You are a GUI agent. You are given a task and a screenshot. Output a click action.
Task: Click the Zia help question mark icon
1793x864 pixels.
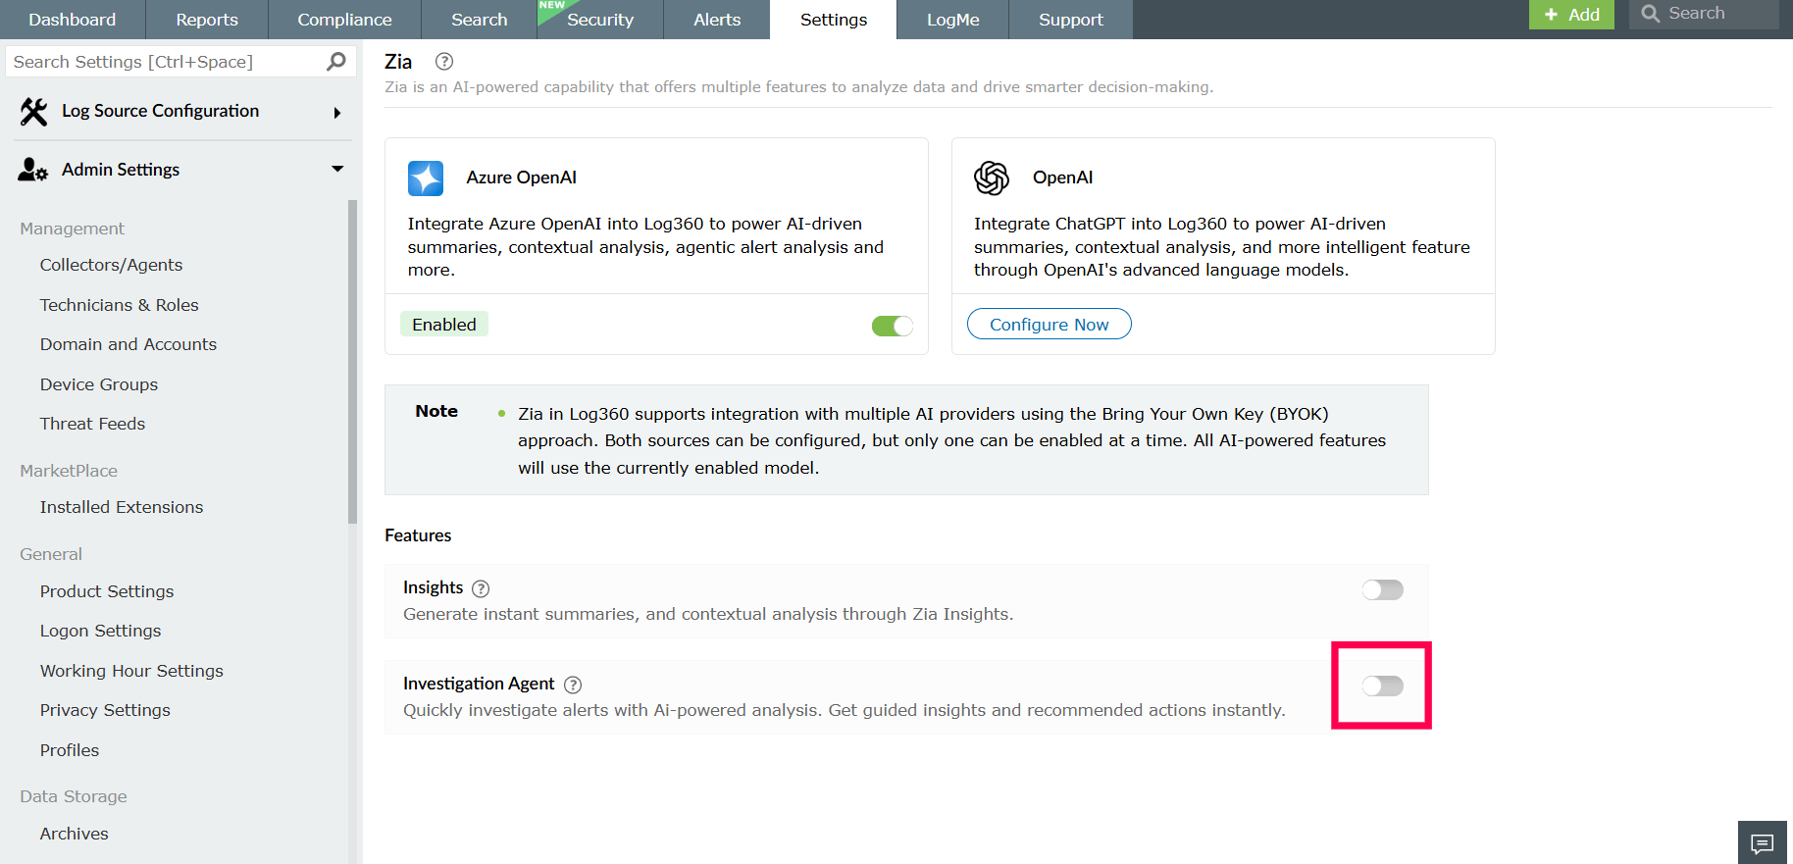pyautogui.click(x=444, y=62)
